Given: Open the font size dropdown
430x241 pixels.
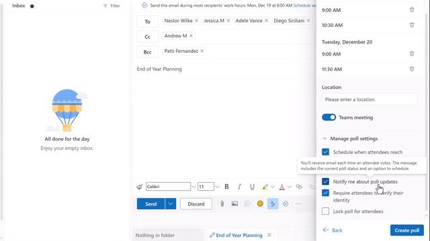Looking at the screenshot, I should 217,187.
